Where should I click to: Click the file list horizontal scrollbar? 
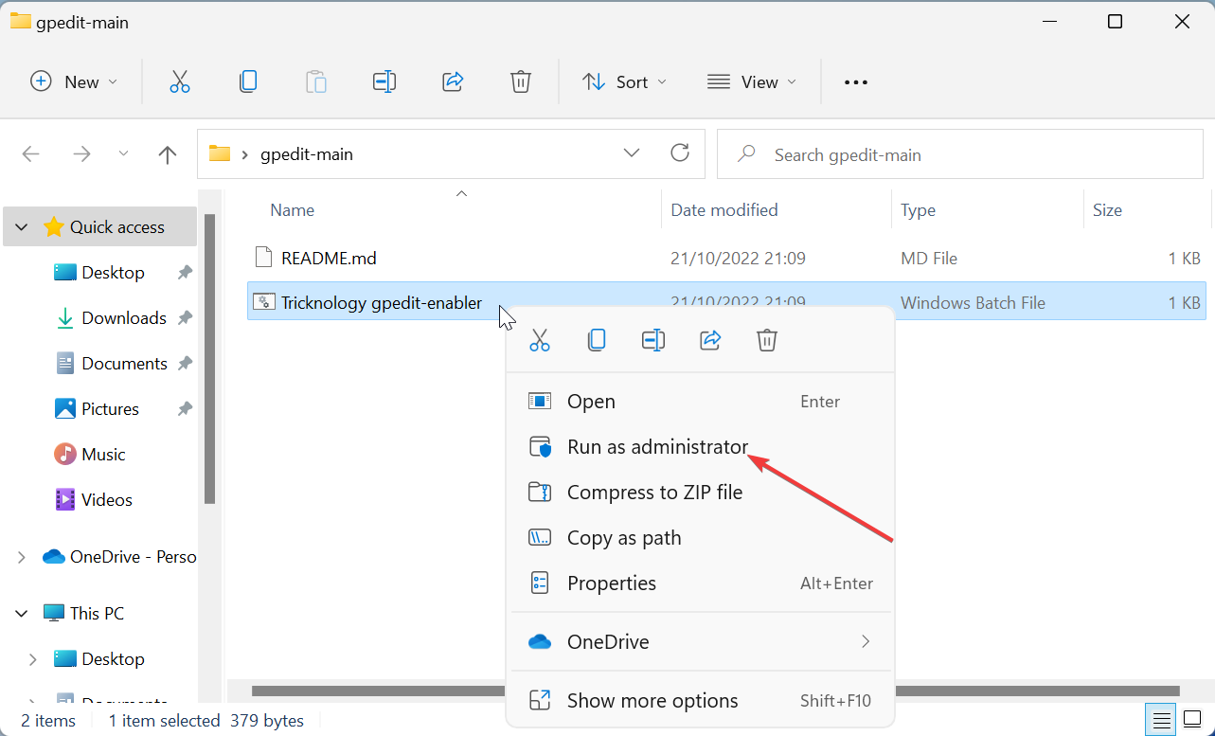pyautogui.click(x=715, y=691)
